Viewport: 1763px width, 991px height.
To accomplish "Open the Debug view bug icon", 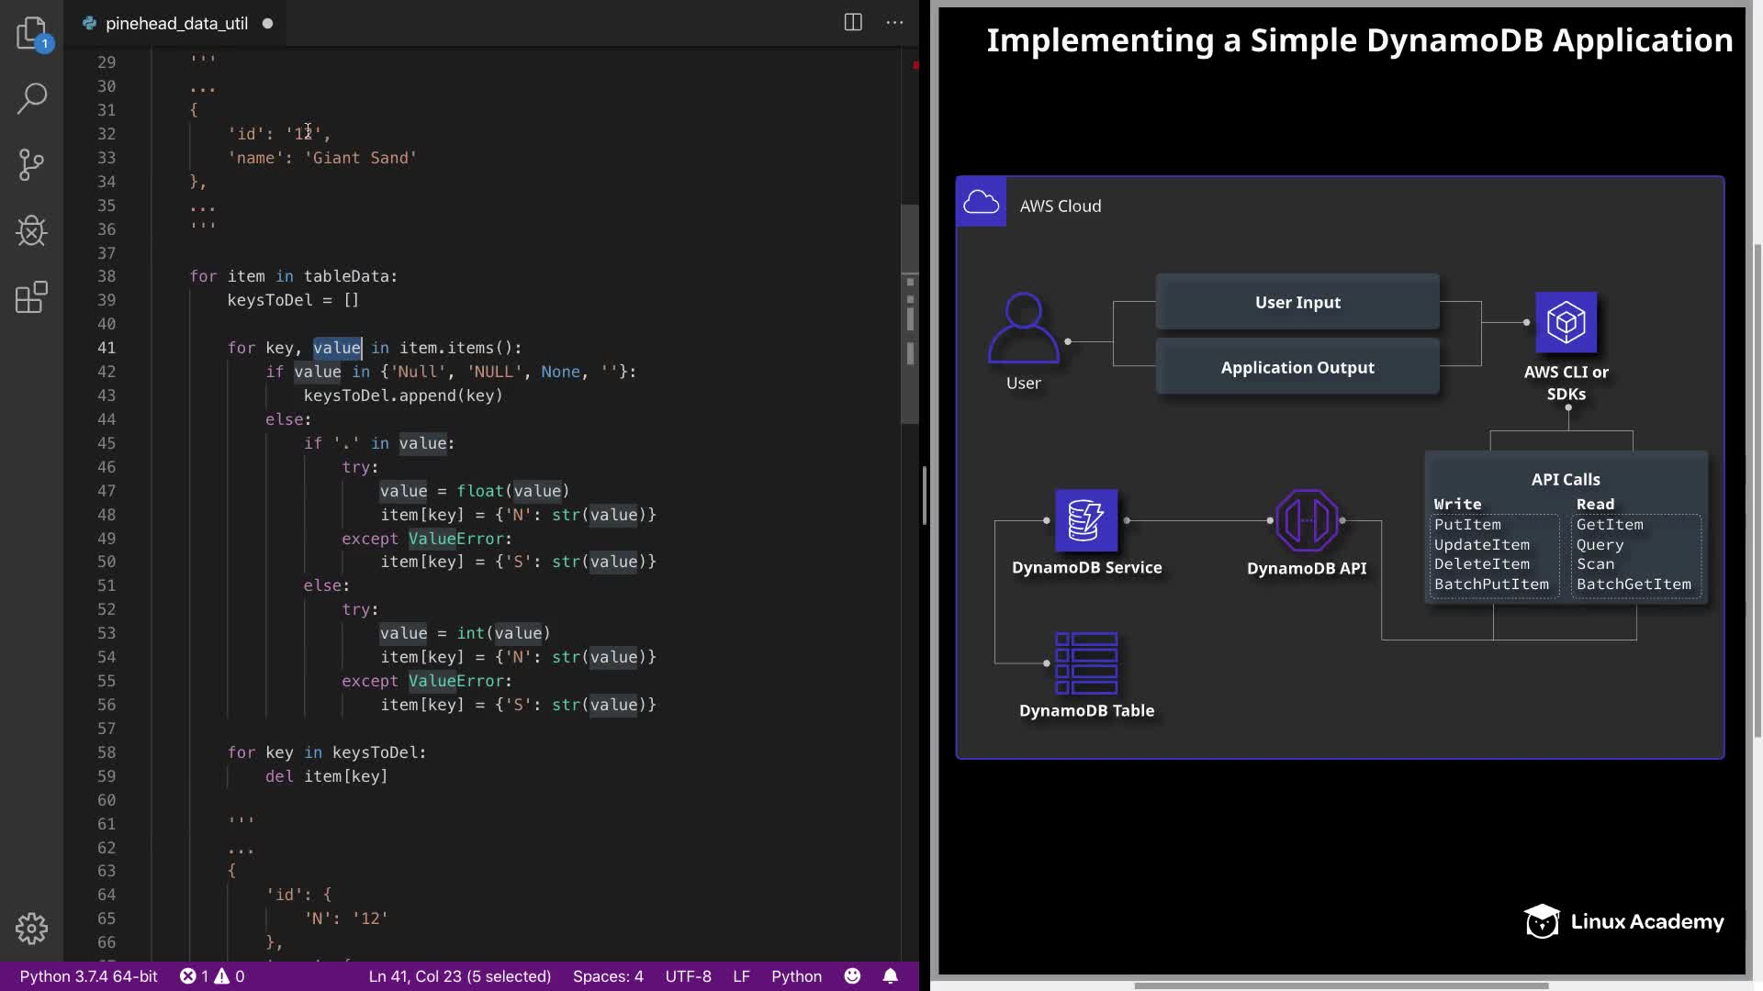I will 32,231.
